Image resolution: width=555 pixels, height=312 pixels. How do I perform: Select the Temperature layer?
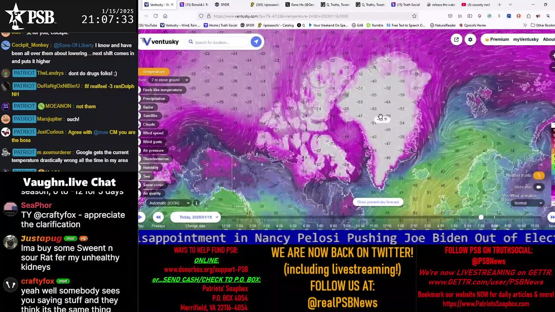tap(154, 71)
